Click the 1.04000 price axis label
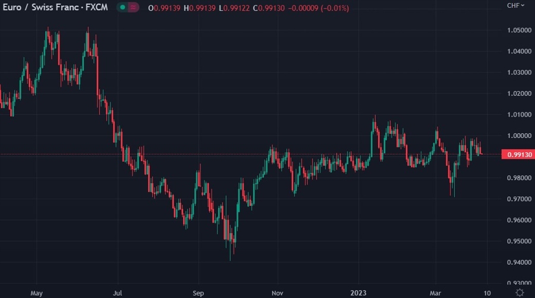 point(519,51)
